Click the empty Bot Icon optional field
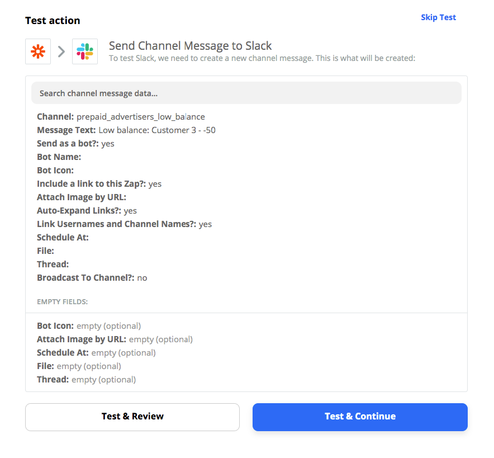The width and height of the screenshot is (494, 458). [x=89, y=325]
